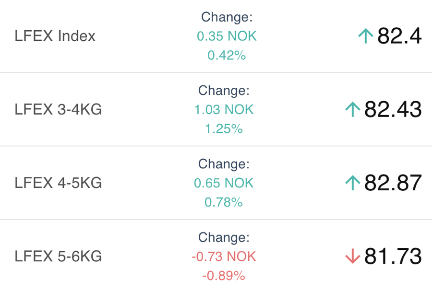Screen dimensions: 432x291
Task: Click the 1.03 NOK change value
Action: click(224, 110)
